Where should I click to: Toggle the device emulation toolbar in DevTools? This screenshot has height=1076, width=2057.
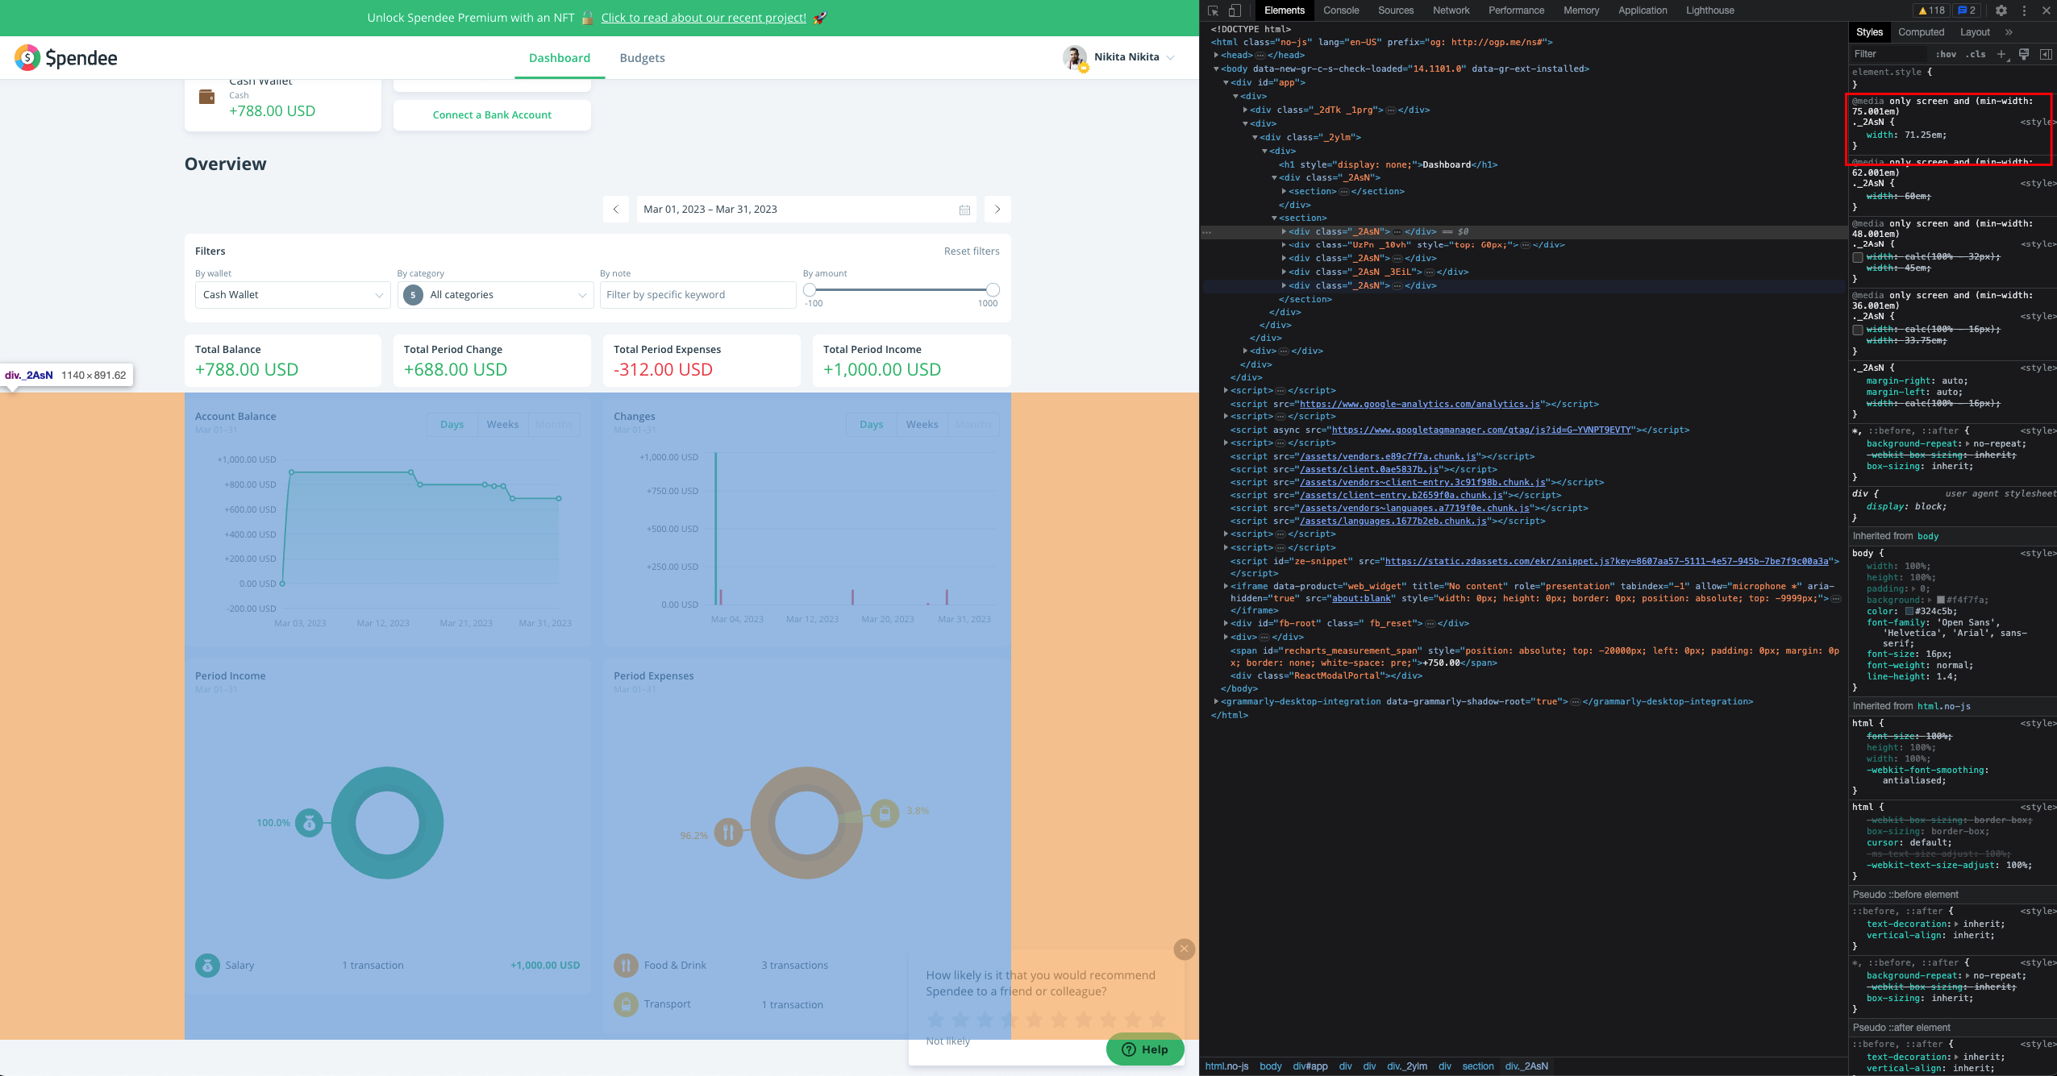click(x=1235, y=10)
